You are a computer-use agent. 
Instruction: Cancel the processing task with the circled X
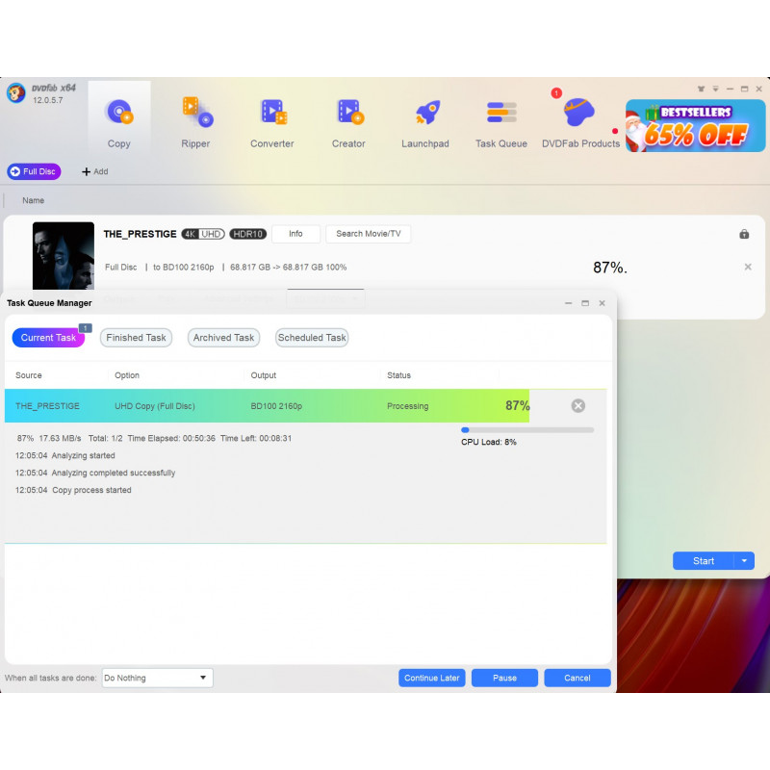(x=578, y=405)
